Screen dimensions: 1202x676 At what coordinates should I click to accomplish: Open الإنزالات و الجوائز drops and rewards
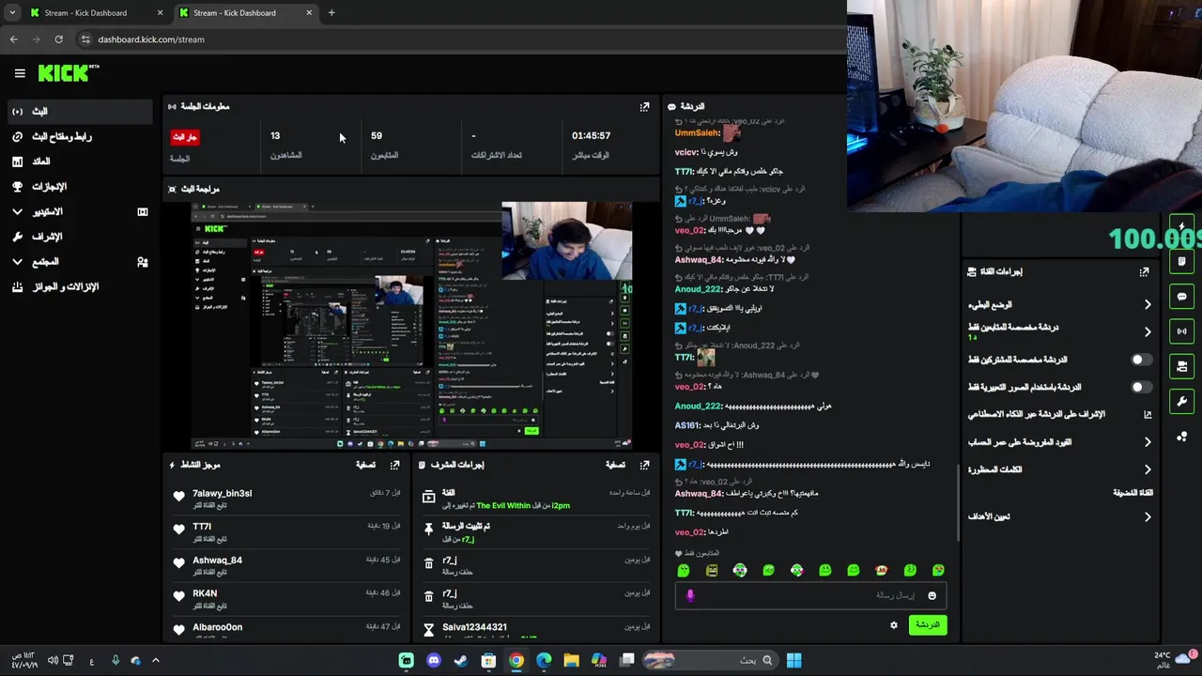pyautogui.click(x=79, y=287)
